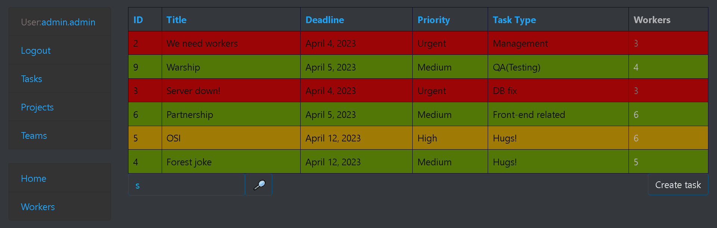Image resolution: width=717 pixels, height=228 pixels.
Task: Click the Create task button
Action: click(677, 184)
